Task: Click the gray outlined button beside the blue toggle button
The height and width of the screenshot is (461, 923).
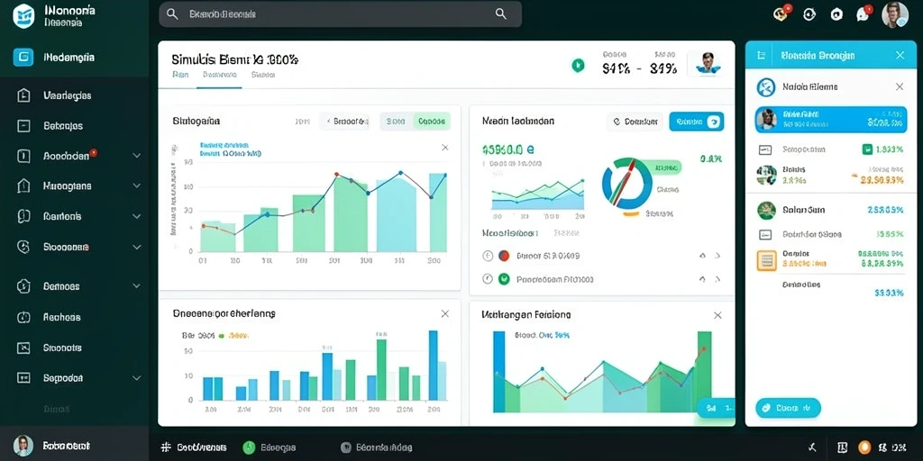Action: pyautogui.click(x=635, y=122)
